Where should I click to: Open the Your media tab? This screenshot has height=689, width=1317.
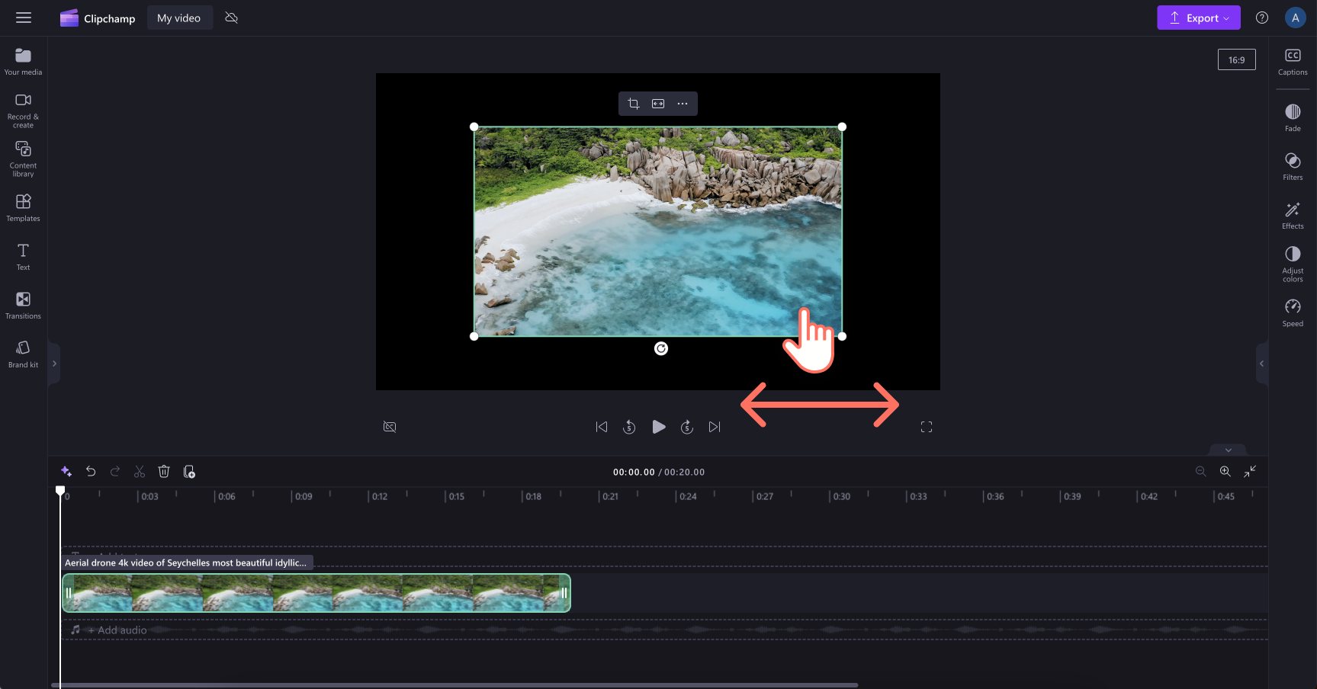point(23,62)
